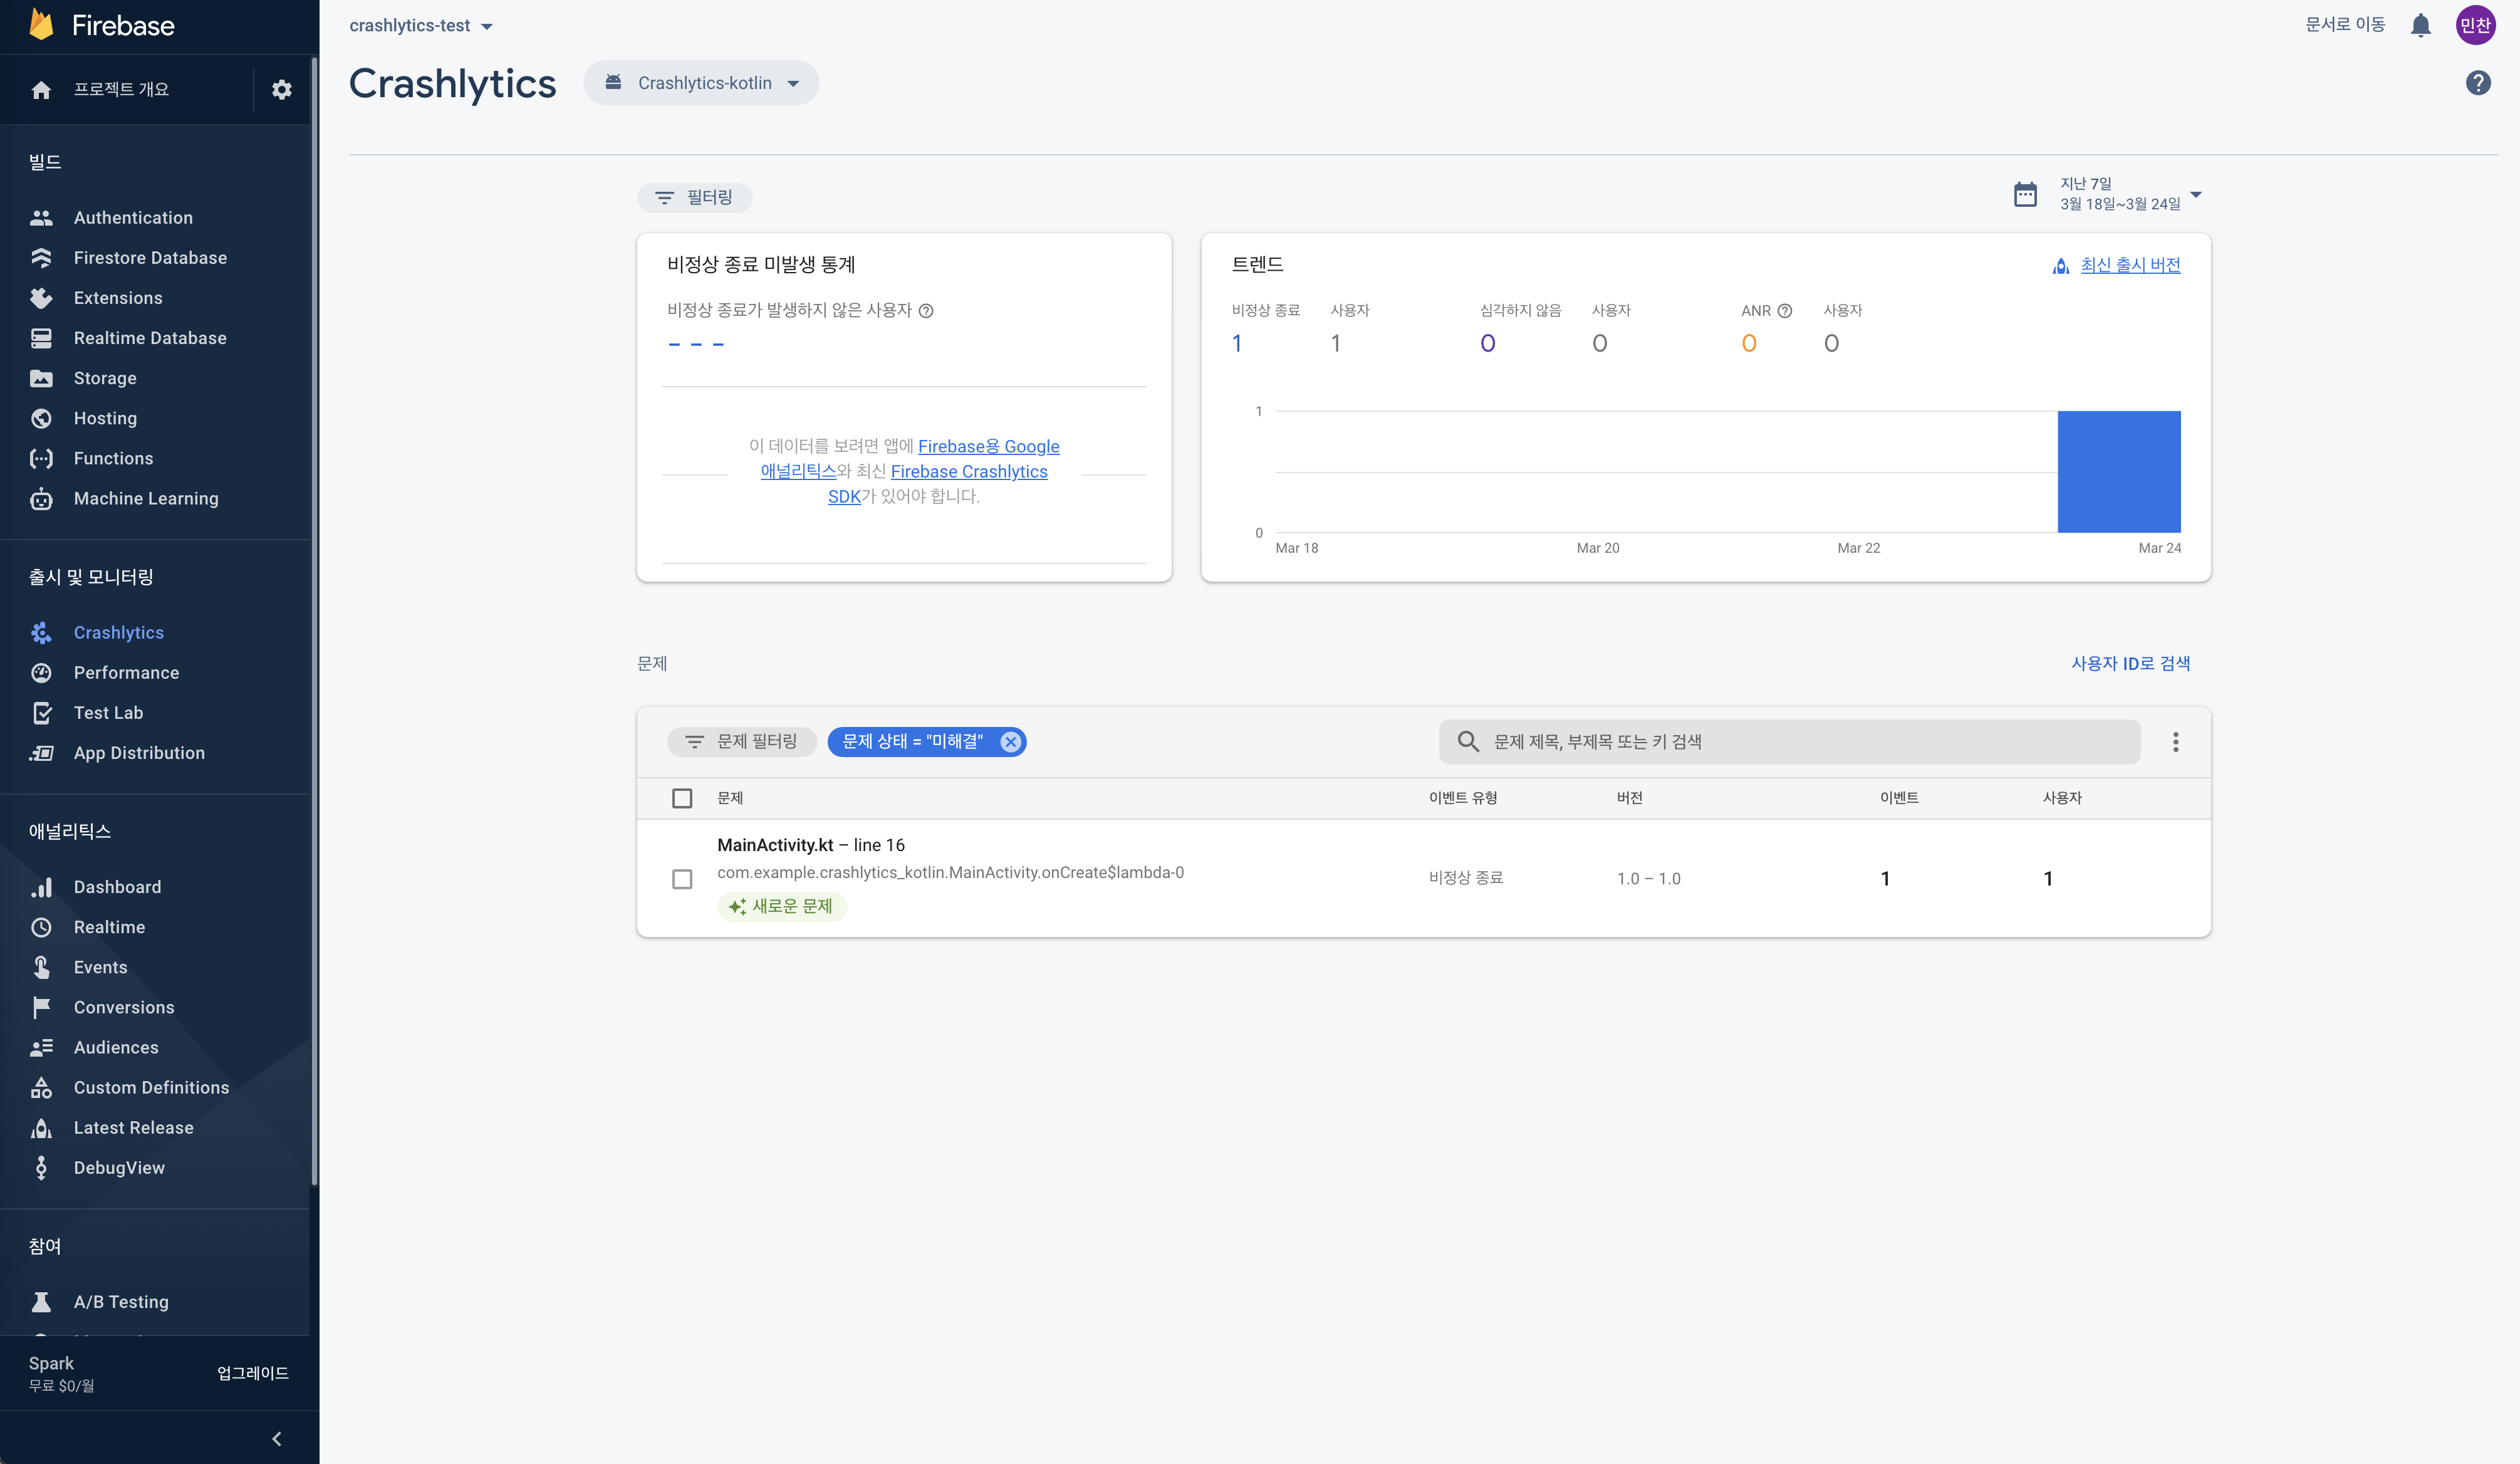The width and height of the screenshot is (2520, 1464).
Task: Click the Extensions icon in sidebar
Action: [x=41, y=298]
